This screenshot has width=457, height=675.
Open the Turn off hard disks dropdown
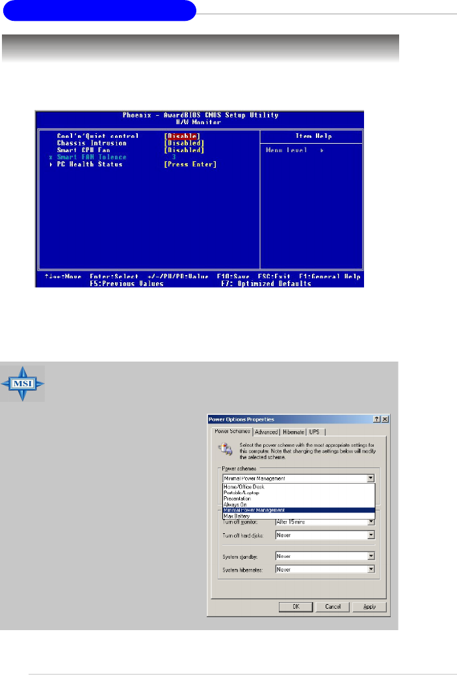(x=371, y=535)
